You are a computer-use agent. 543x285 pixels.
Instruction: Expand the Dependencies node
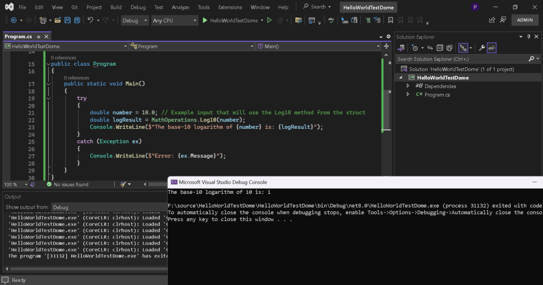[408, 86]
